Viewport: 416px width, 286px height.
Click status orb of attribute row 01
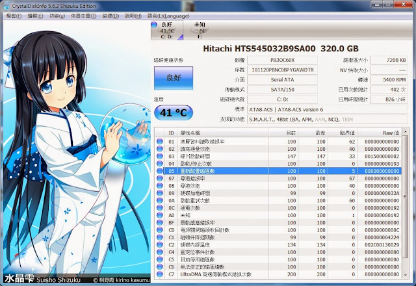[x=159, y=142]
